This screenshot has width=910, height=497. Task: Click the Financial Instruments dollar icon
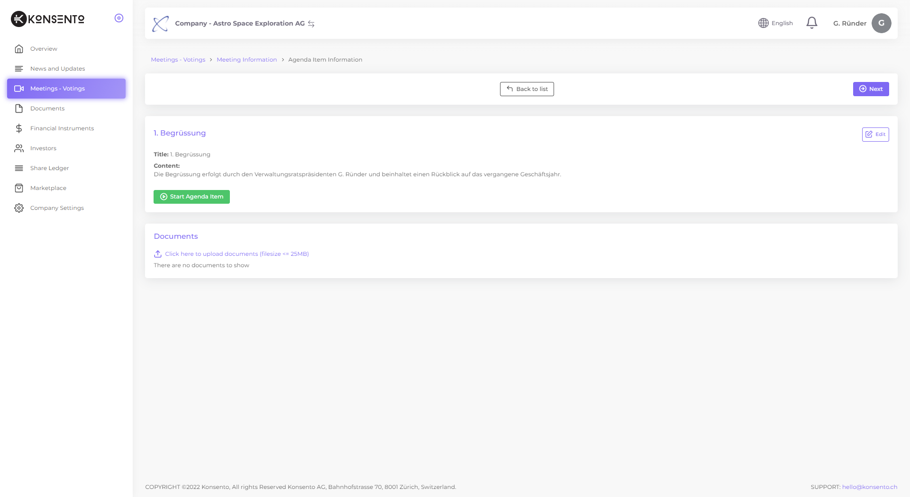point(19,128)
